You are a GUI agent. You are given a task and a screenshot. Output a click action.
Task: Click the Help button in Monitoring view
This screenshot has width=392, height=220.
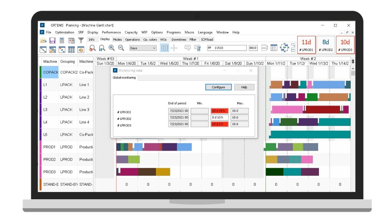point(244,87)
